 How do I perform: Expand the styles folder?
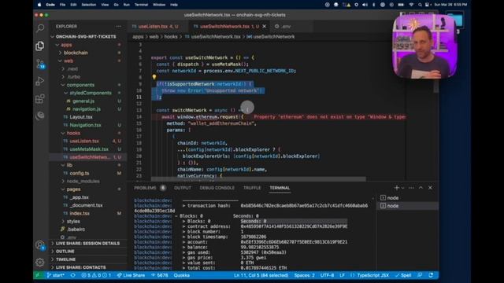coord(73,222)
